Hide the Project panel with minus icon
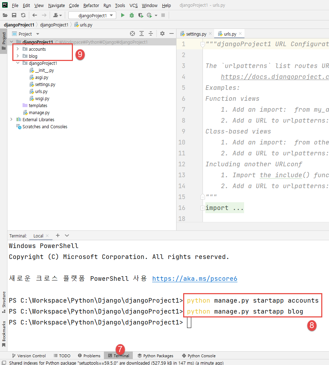329x365 pixels. (172, 33)
